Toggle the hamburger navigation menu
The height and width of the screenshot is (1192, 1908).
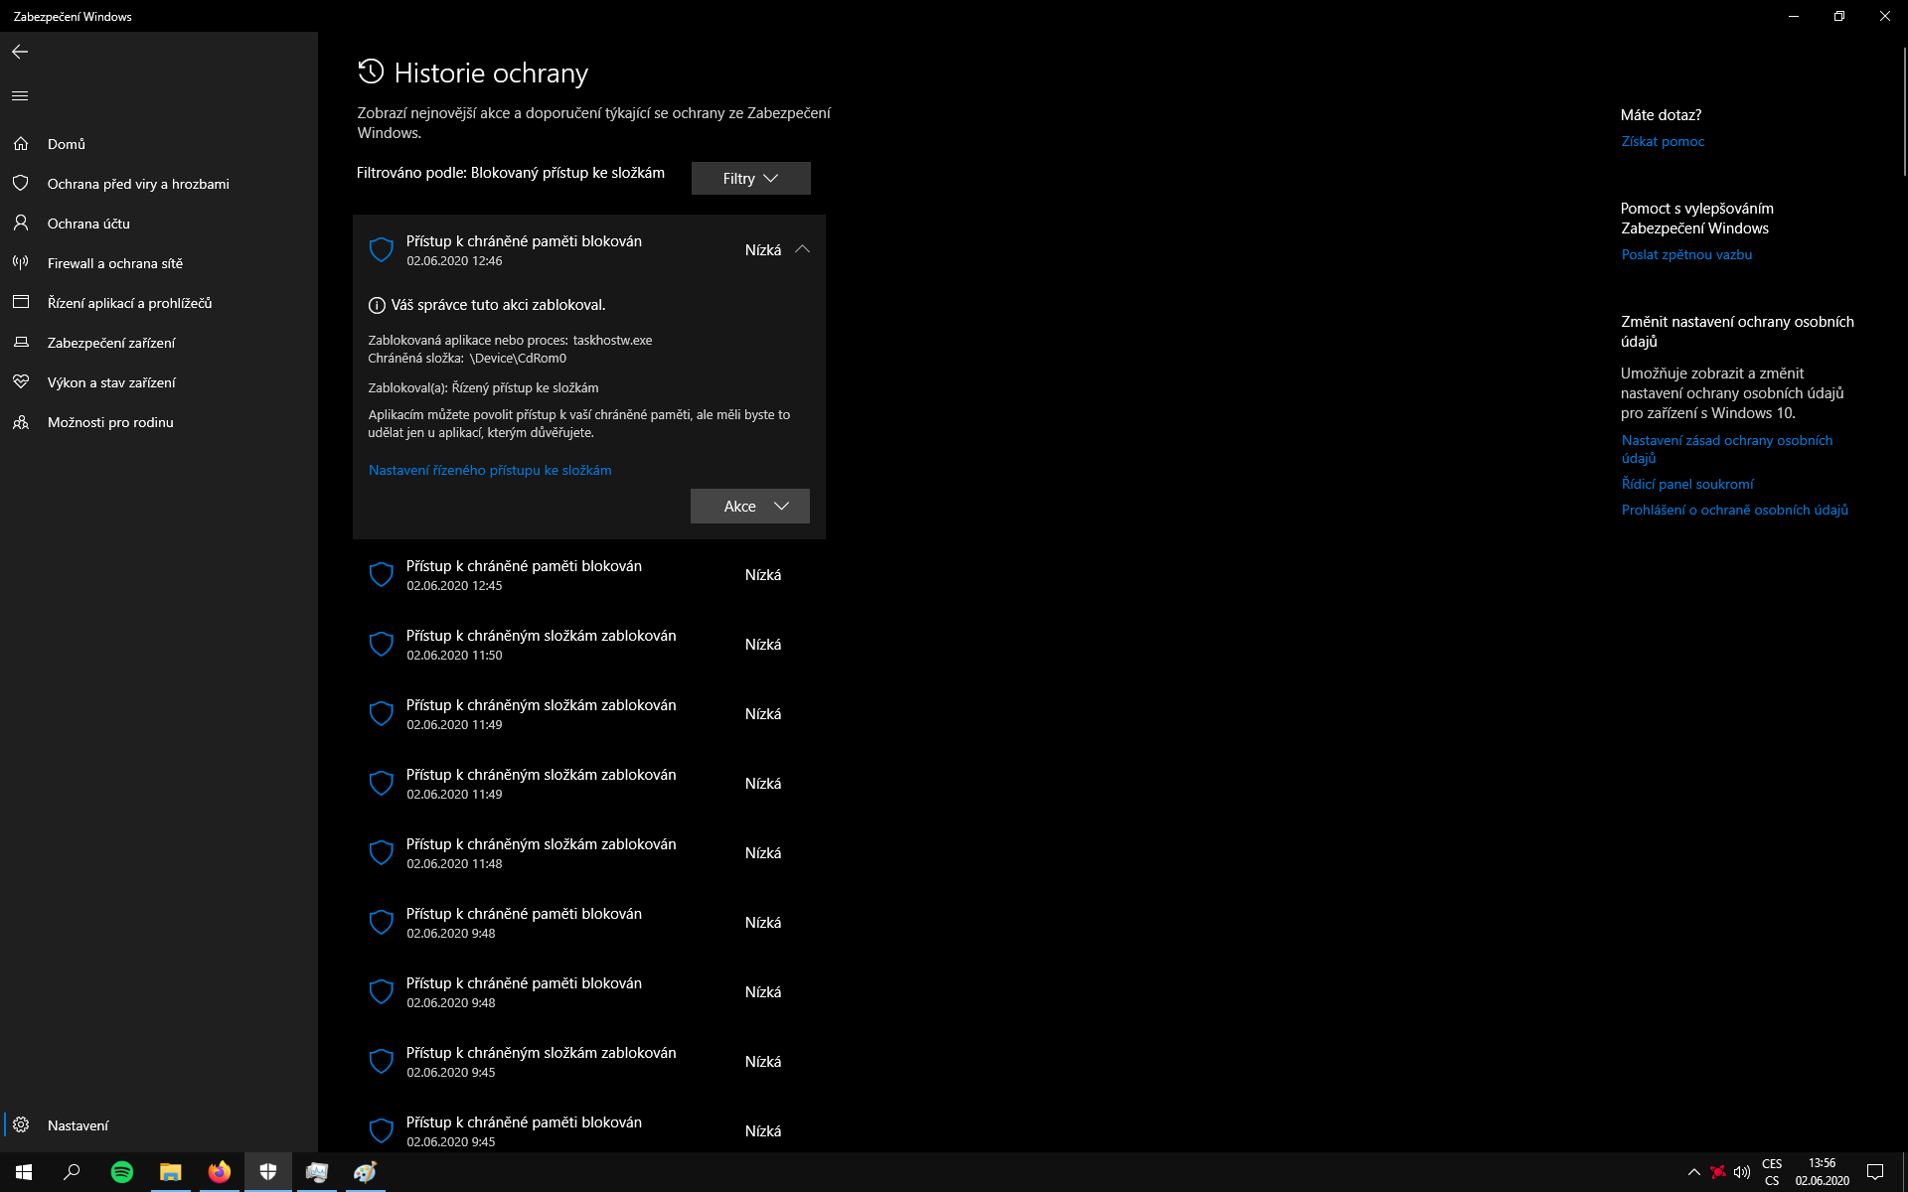[x=20, y=96]
